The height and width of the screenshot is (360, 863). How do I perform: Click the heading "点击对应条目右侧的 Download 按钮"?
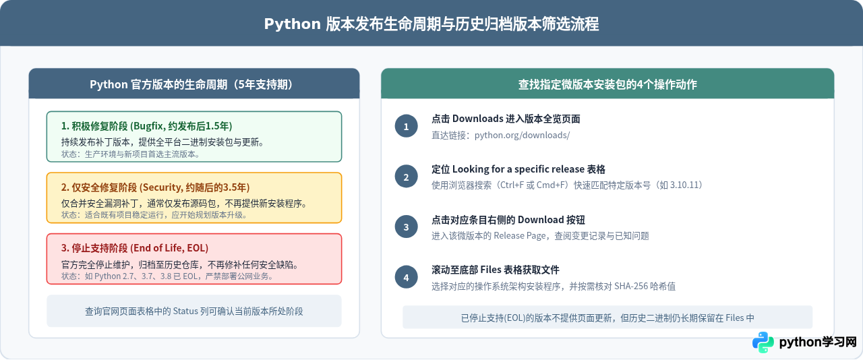tap(508, 219)
